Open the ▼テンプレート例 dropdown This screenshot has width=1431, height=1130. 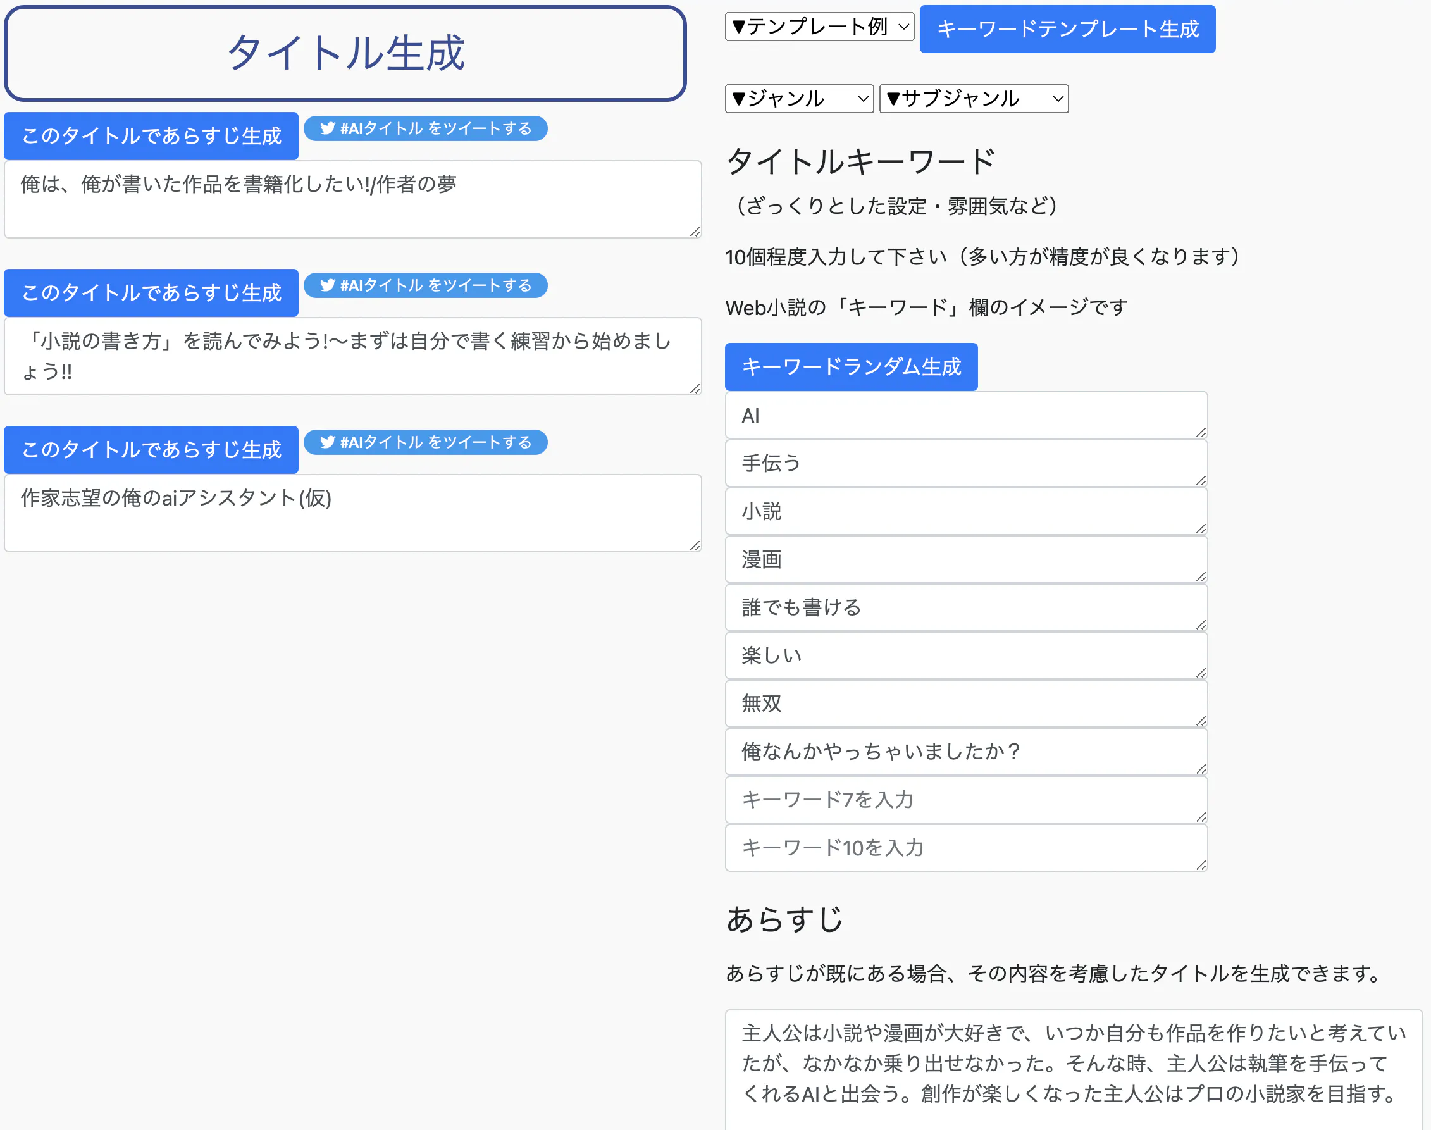coord(819,27)
